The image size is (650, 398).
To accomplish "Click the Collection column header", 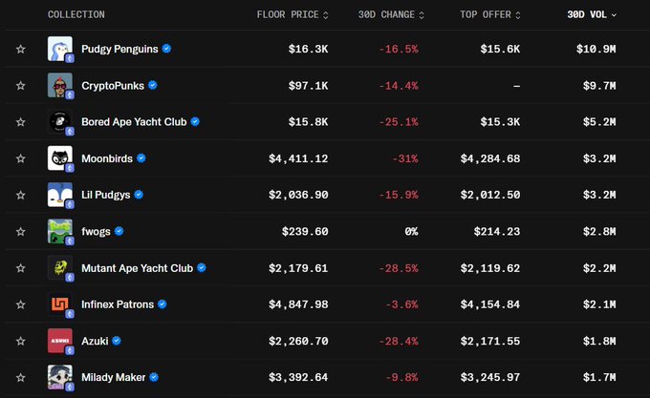I will click(x=76, y=14).
